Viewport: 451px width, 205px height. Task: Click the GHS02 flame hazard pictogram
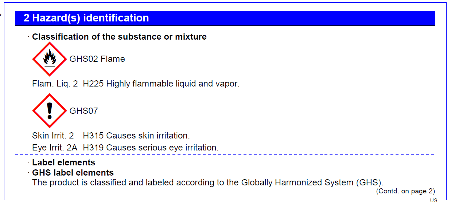(50, 59)
